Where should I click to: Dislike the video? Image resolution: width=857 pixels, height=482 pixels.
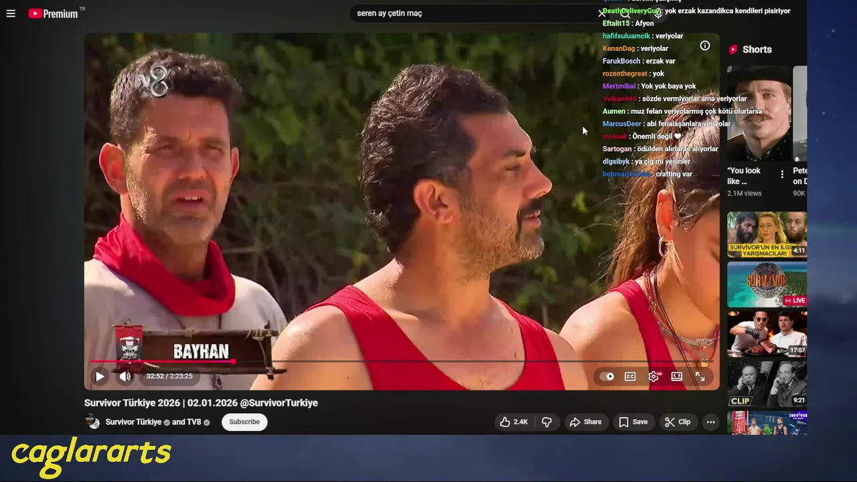[547, 422]
